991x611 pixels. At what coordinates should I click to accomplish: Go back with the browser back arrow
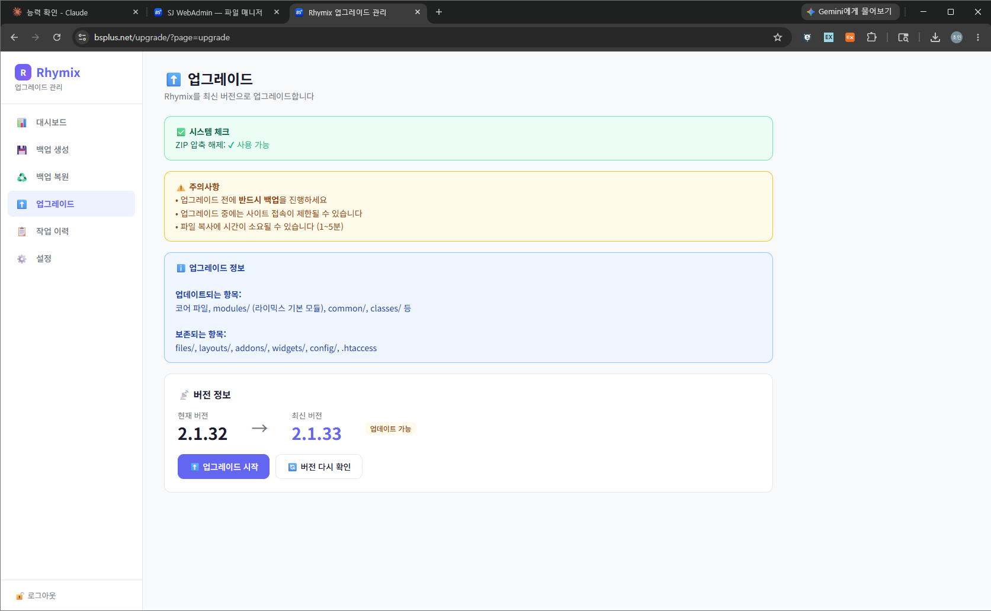pyautogui.click(x=14, y=37)
